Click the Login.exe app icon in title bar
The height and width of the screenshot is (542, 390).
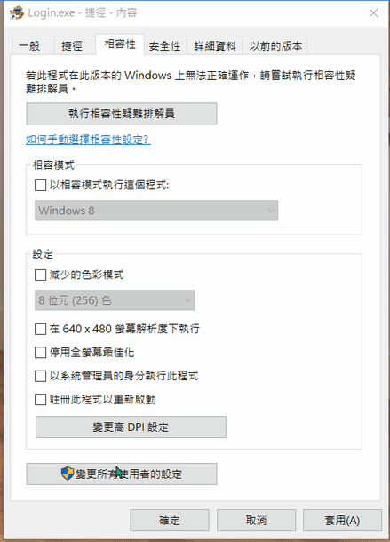[17, 13]
